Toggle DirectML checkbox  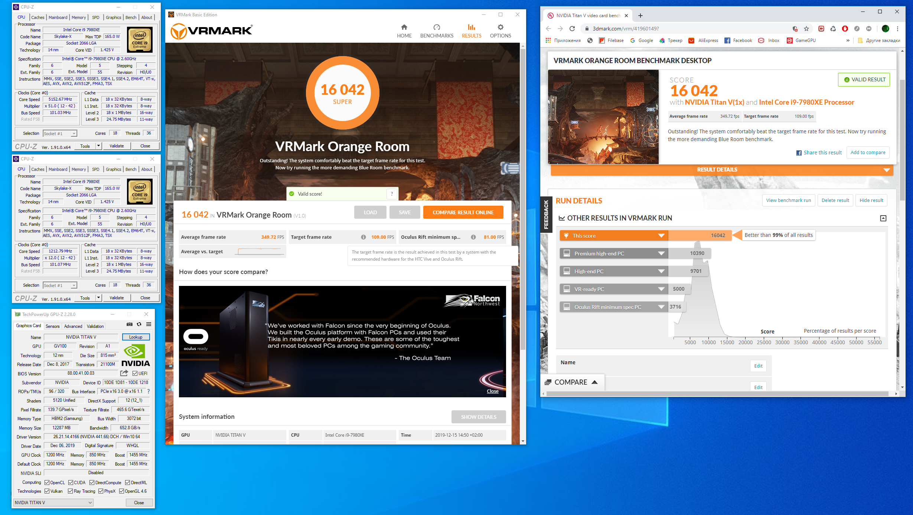pyautogui.click(x=127, y=483)
